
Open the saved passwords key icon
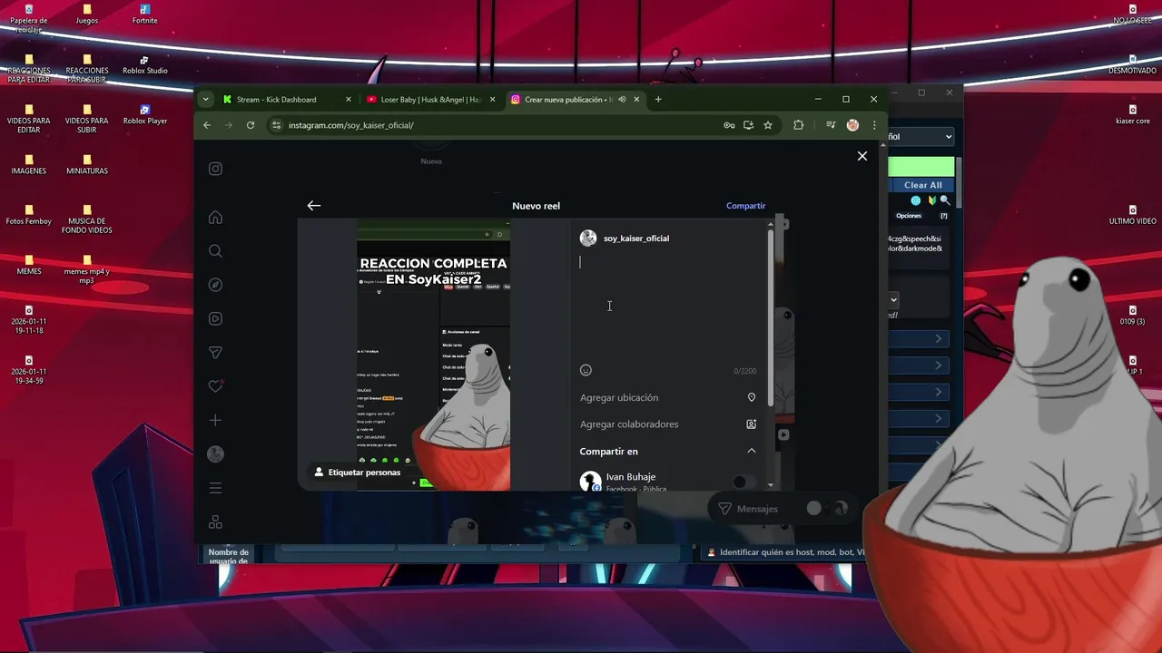(729, 125)
